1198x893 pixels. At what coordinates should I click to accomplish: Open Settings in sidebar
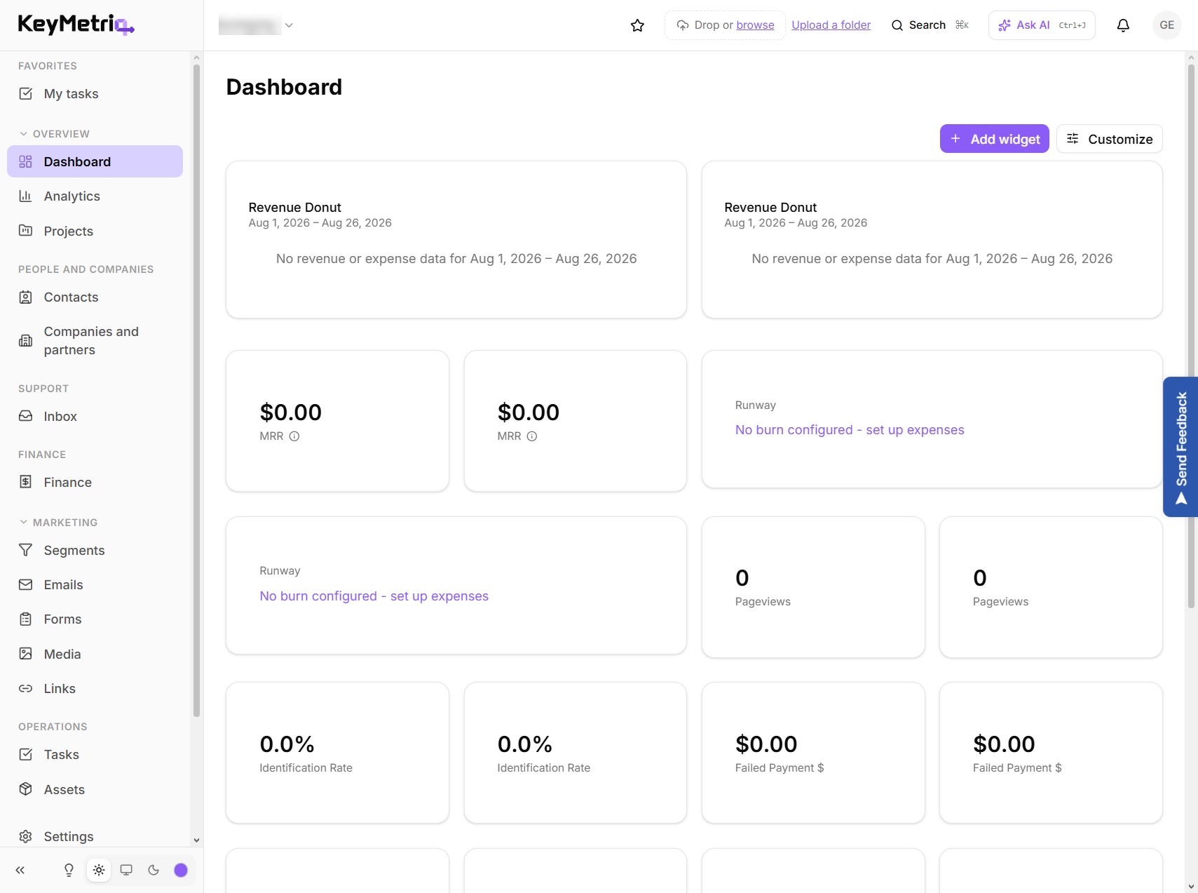point(95,836)
